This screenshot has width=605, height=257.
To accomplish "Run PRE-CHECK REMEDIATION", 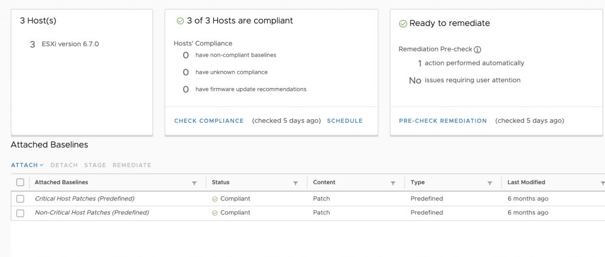I will pyautogui.click(x=443, y=121).
